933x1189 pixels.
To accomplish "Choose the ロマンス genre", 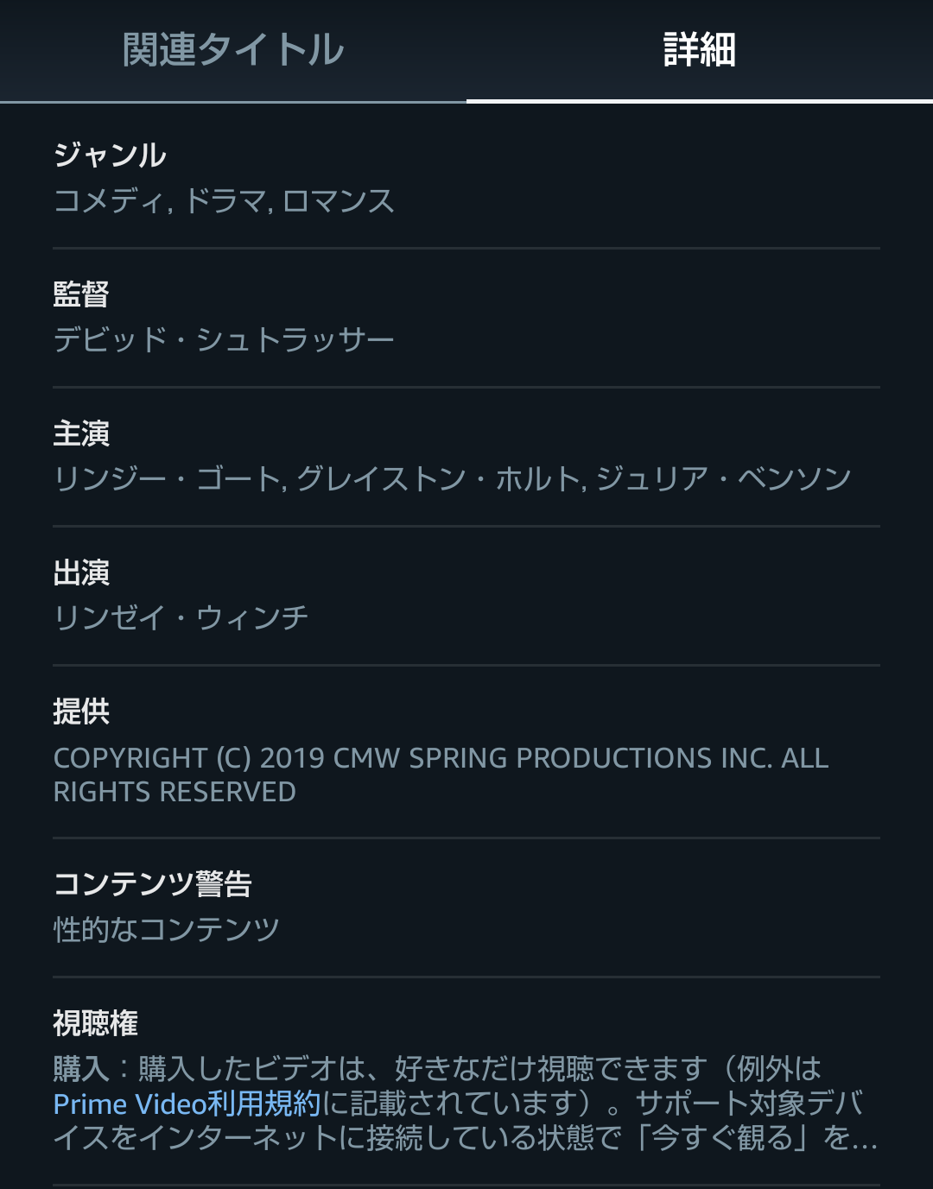I will click(x=339, y=201).
